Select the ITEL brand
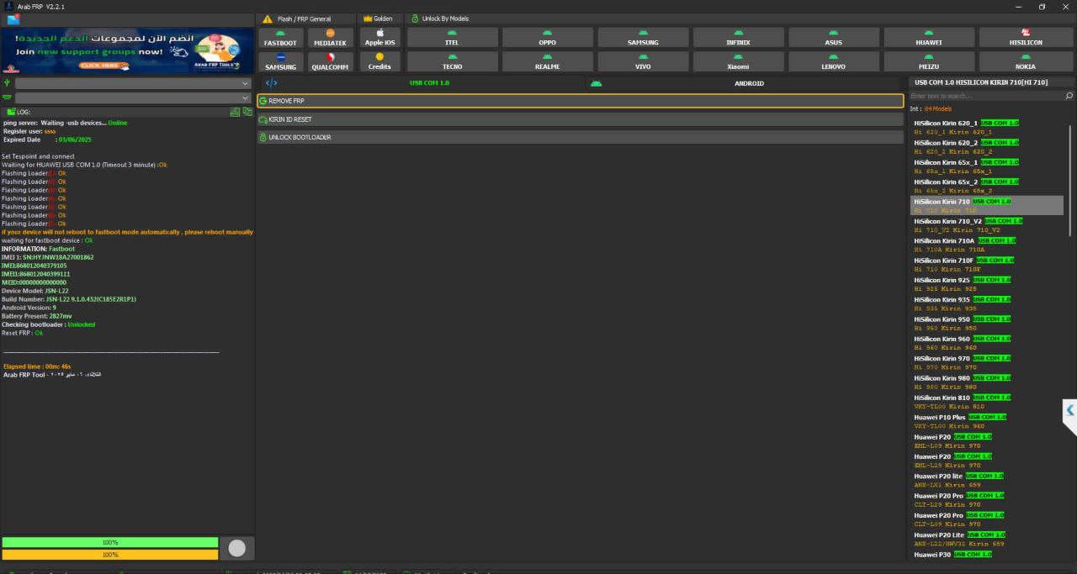The width and height of the screenshot is (1077, 574). tap(452, 38)
